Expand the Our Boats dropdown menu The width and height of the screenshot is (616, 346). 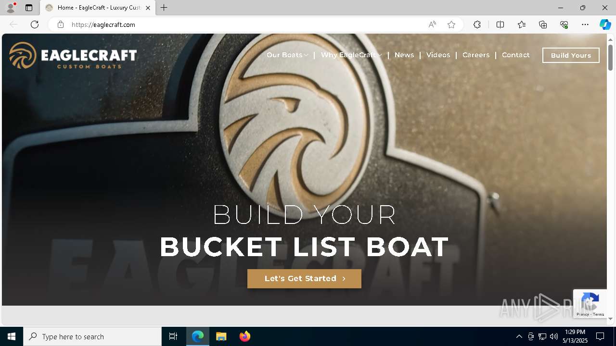287,55
